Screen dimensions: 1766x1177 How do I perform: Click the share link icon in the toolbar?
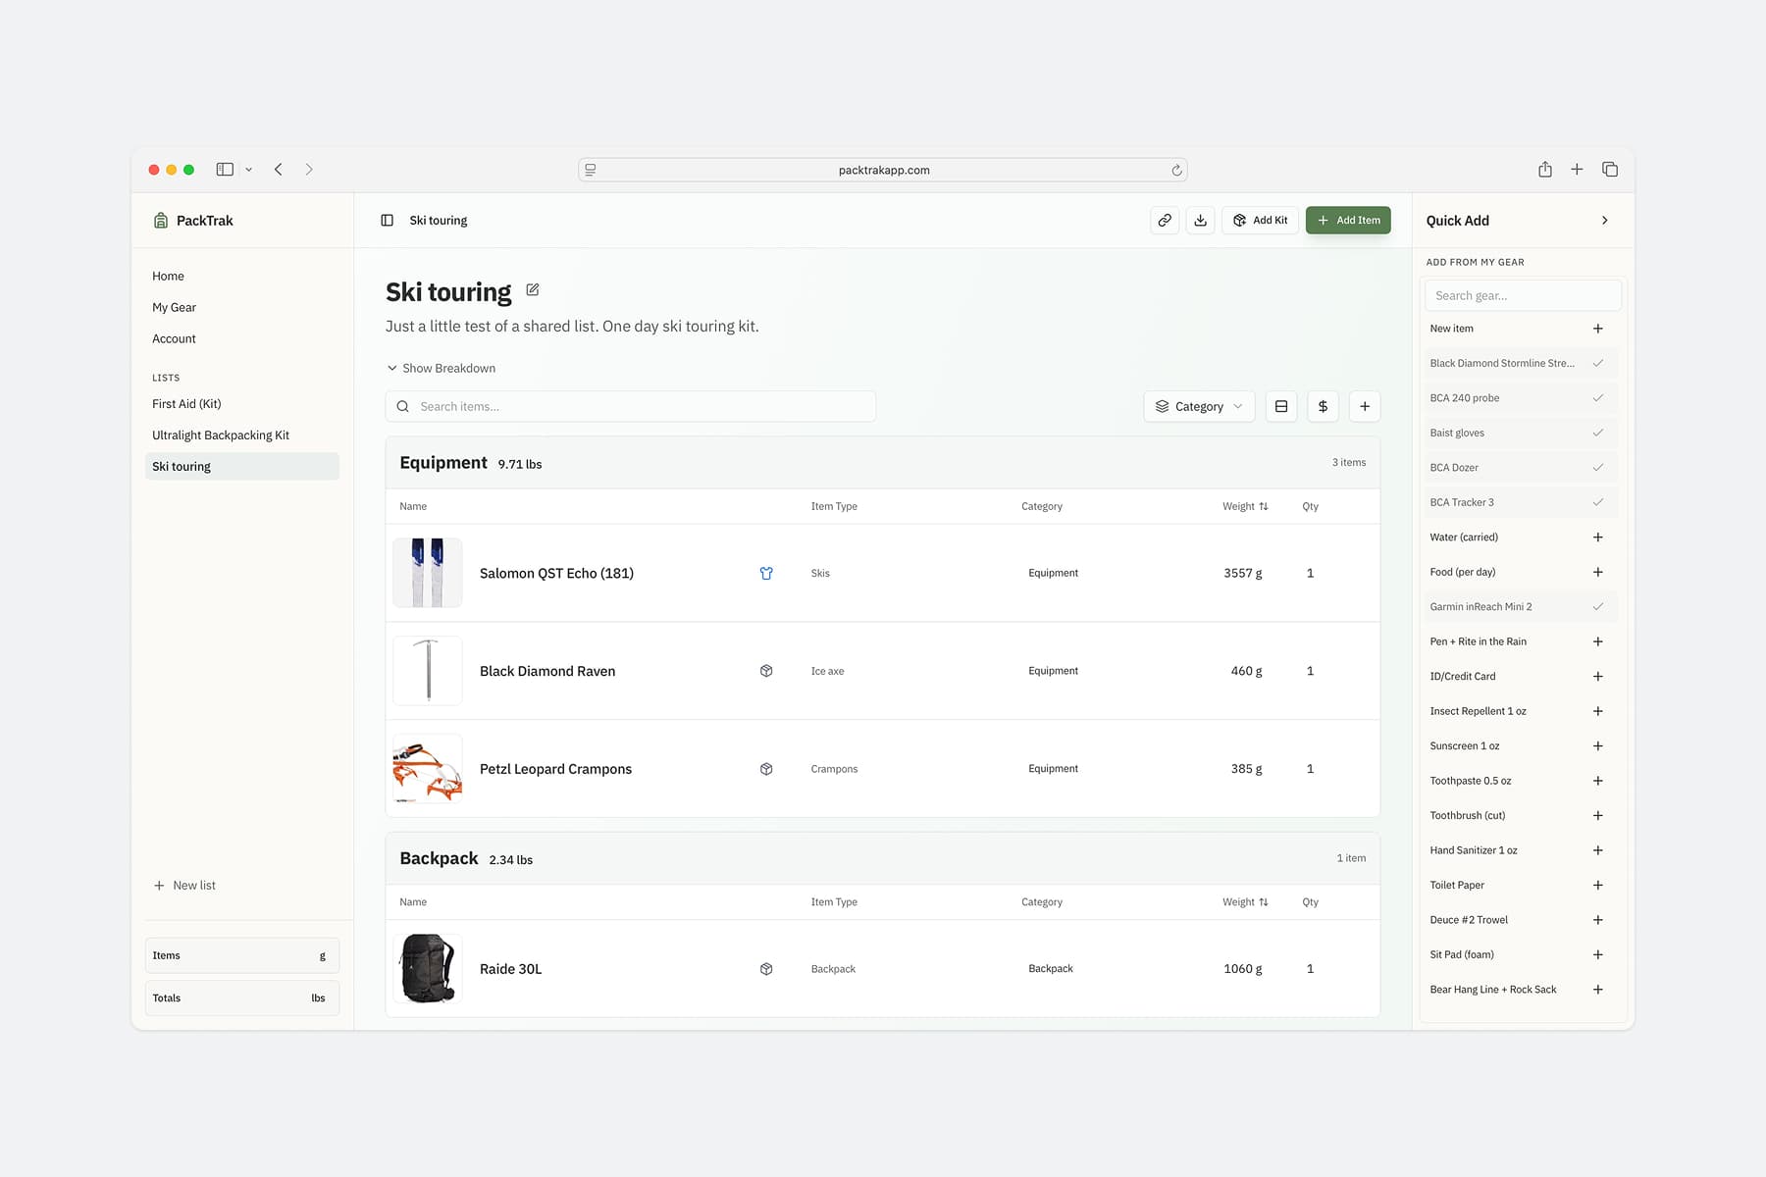tap(1165, 220)
